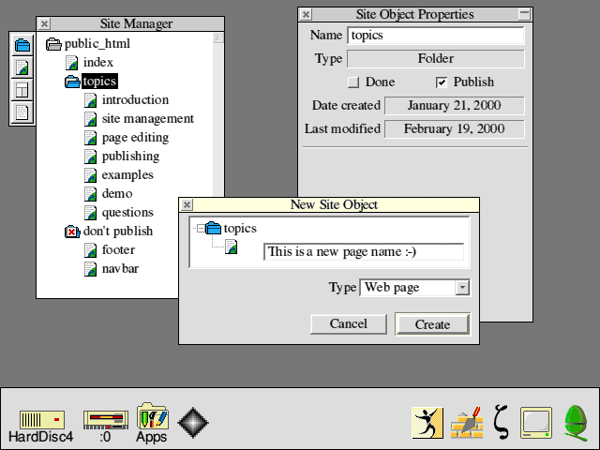This screenshot has width=600, height=450.
Task: Click the Folder type display field
Action: point(435,59)
